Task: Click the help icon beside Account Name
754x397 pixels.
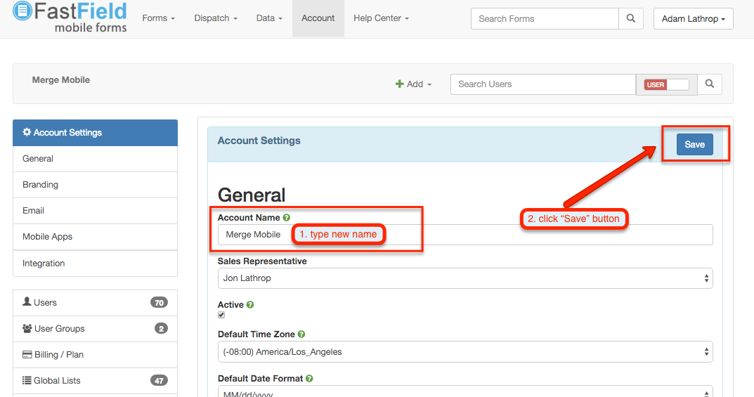Action: coord(287,218)
